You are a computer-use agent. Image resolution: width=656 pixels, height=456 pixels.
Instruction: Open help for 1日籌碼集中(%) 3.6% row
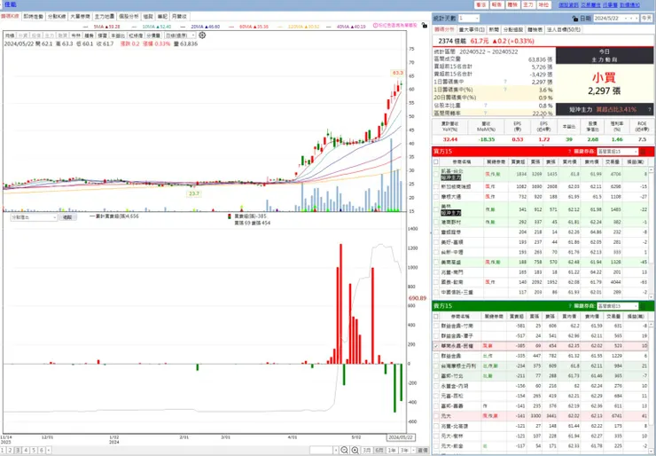505,90
